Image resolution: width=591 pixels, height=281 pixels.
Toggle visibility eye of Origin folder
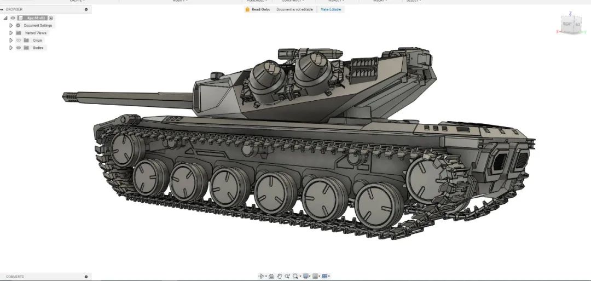19,41
